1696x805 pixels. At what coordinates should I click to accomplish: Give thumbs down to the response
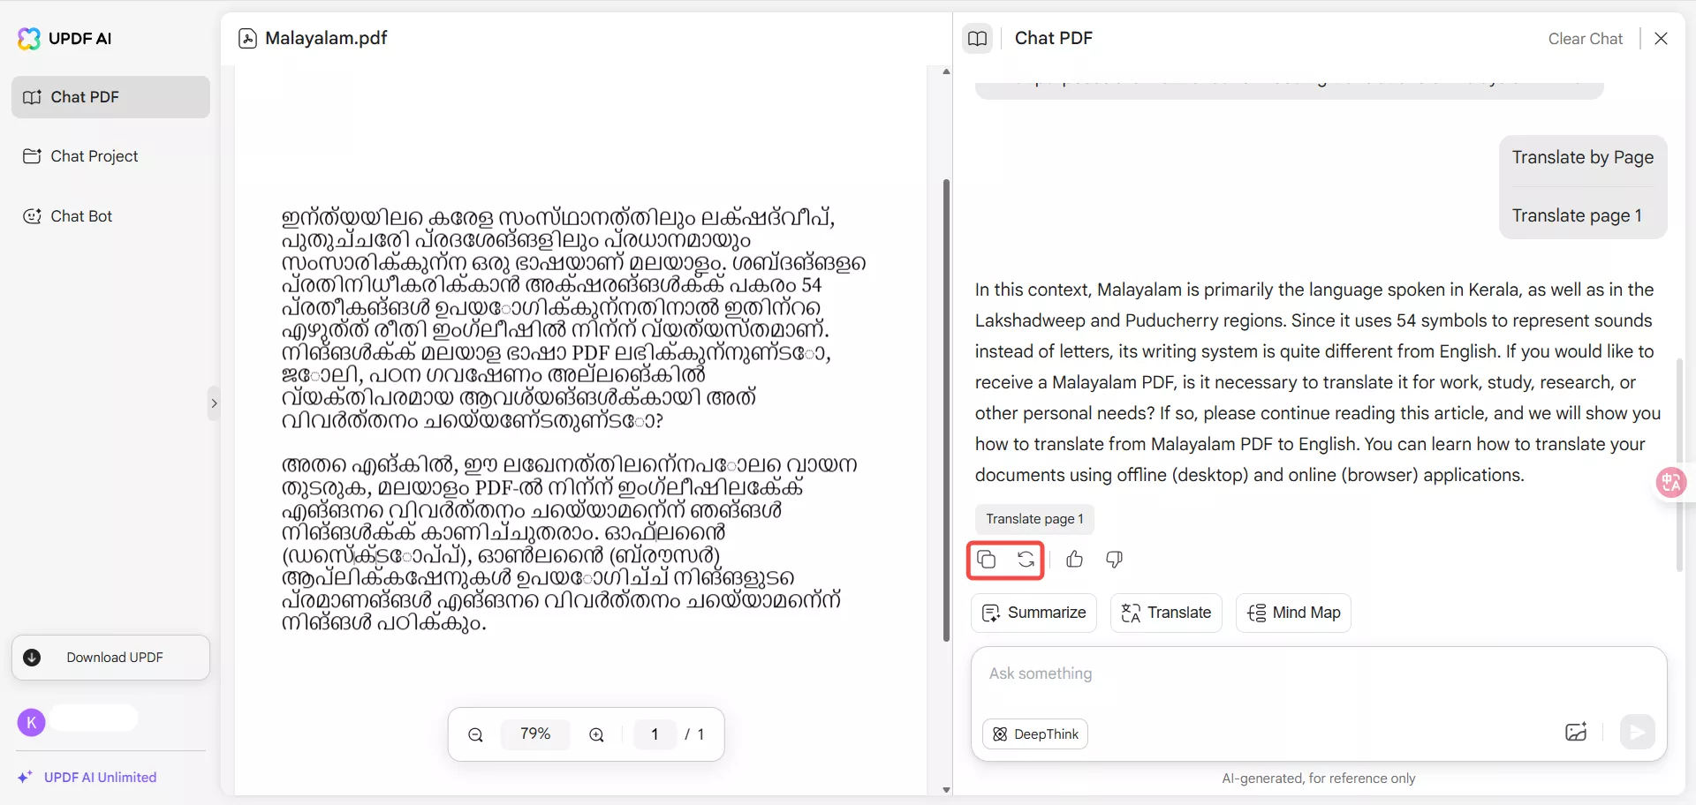(1114, 560)
